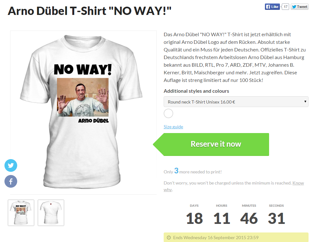Viewport: 320px width, 242px height.
Task: Click the round Facebook share icon
Action: (11, 181)
